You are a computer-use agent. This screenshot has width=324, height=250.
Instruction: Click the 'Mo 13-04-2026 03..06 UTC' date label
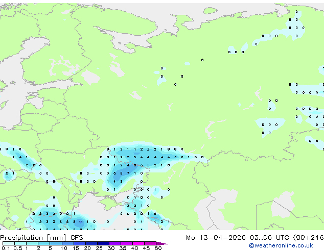(238, 238)
